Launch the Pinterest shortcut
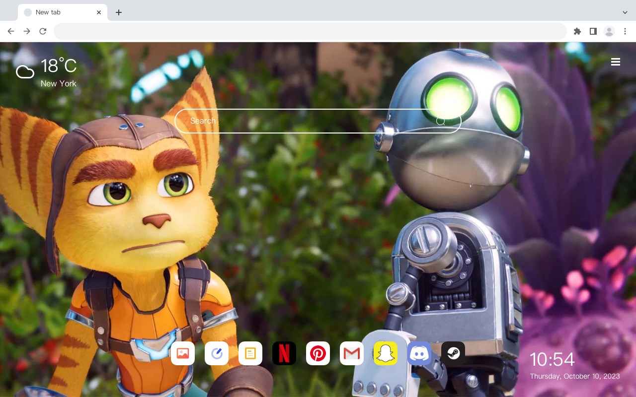 pyautogui.click(x=318, y=353)
